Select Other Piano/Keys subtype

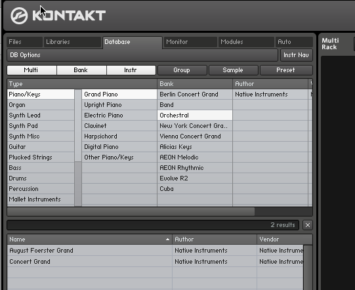pos(119,157)
